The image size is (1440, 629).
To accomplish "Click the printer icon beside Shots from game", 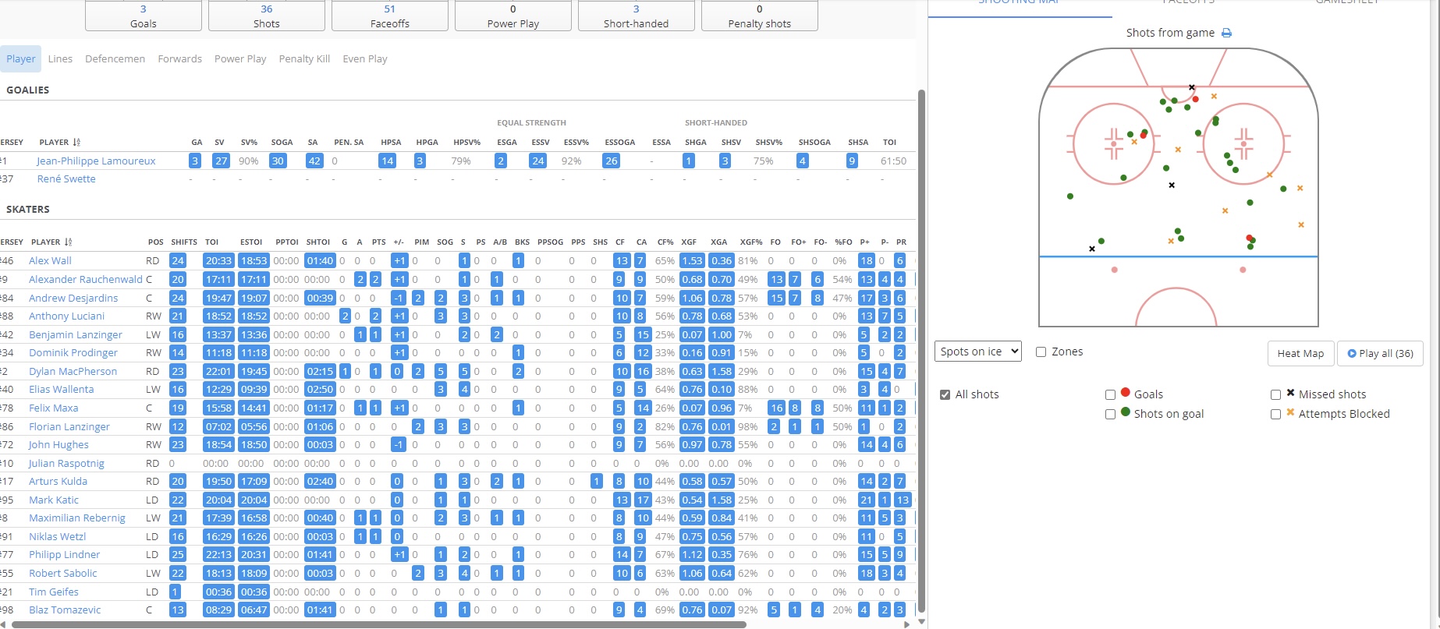I will pos(1226,33).
